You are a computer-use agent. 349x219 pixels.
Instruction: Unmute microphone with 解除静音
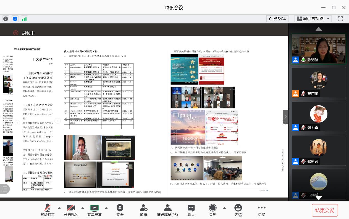click(48, 210)
